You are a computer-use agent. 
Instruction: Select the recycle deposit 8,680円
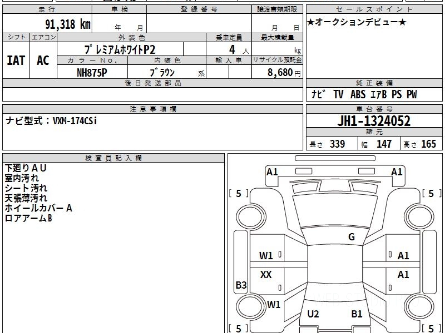284,73
